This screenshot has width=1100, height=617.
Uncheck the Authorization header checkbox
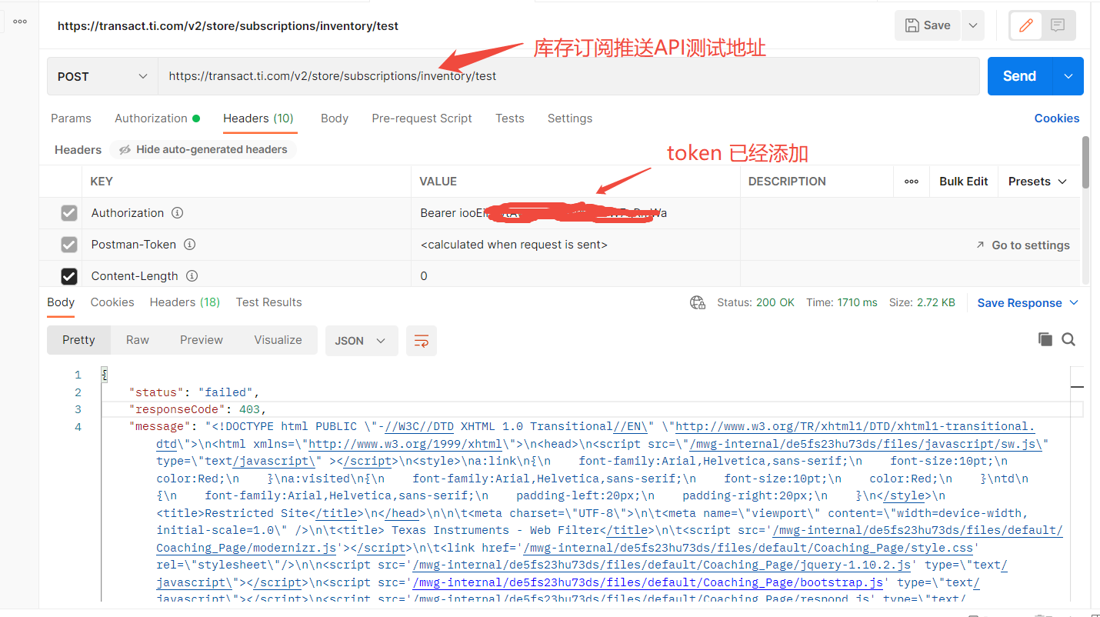pyautogui.click(x=69, y=213)
